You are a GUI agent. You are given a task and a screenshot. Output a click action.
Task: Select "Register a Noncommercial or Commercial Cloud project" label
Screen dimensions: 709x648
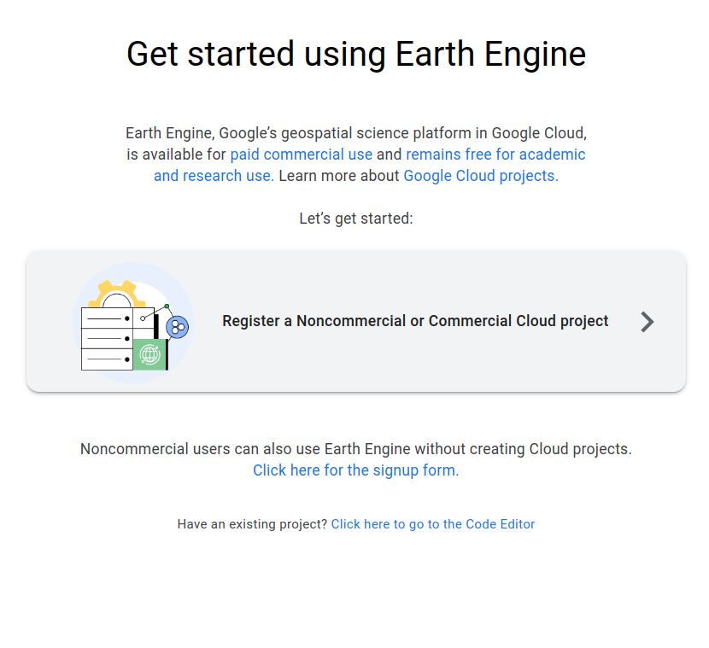click(415, 321)
